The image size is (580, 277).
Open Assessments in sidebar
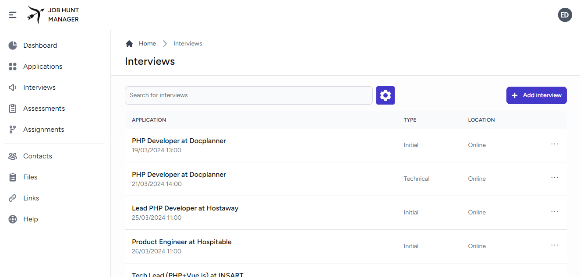55,109
